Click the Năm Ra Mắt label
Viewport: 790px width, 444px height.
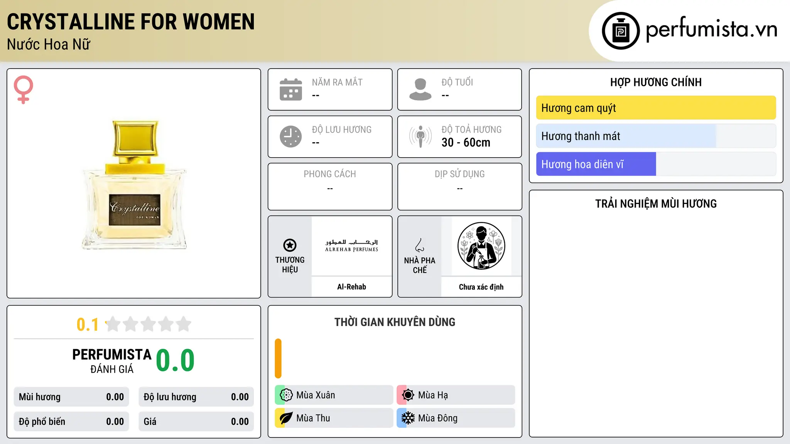pos(337,82)
